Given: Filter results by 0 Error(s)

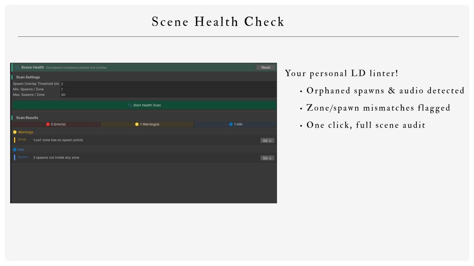Looking at the screenshot, I should [x=56, y=124].
